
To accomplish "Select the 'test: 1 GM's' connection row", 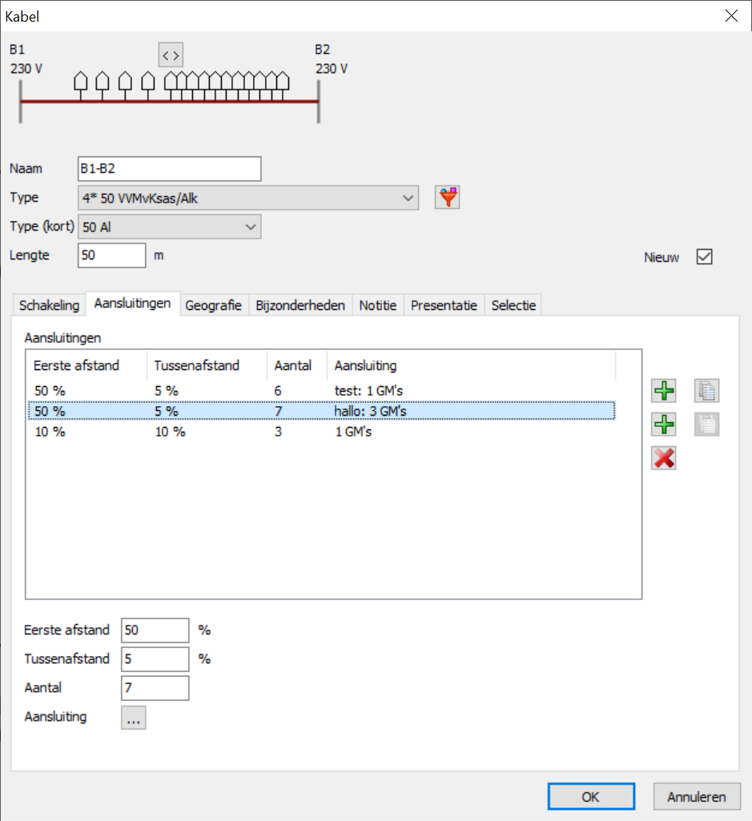I will (x=320, y=390).
